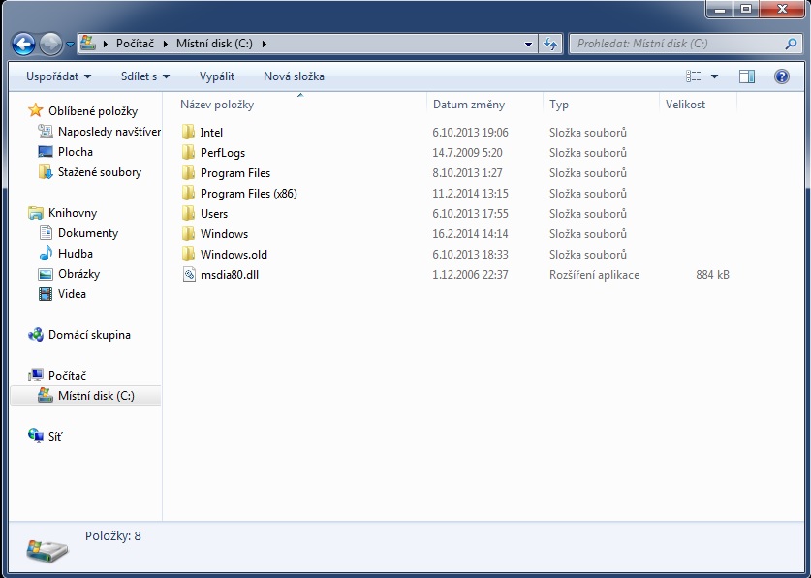Click the Hudba music note icon

pos(46,253)
